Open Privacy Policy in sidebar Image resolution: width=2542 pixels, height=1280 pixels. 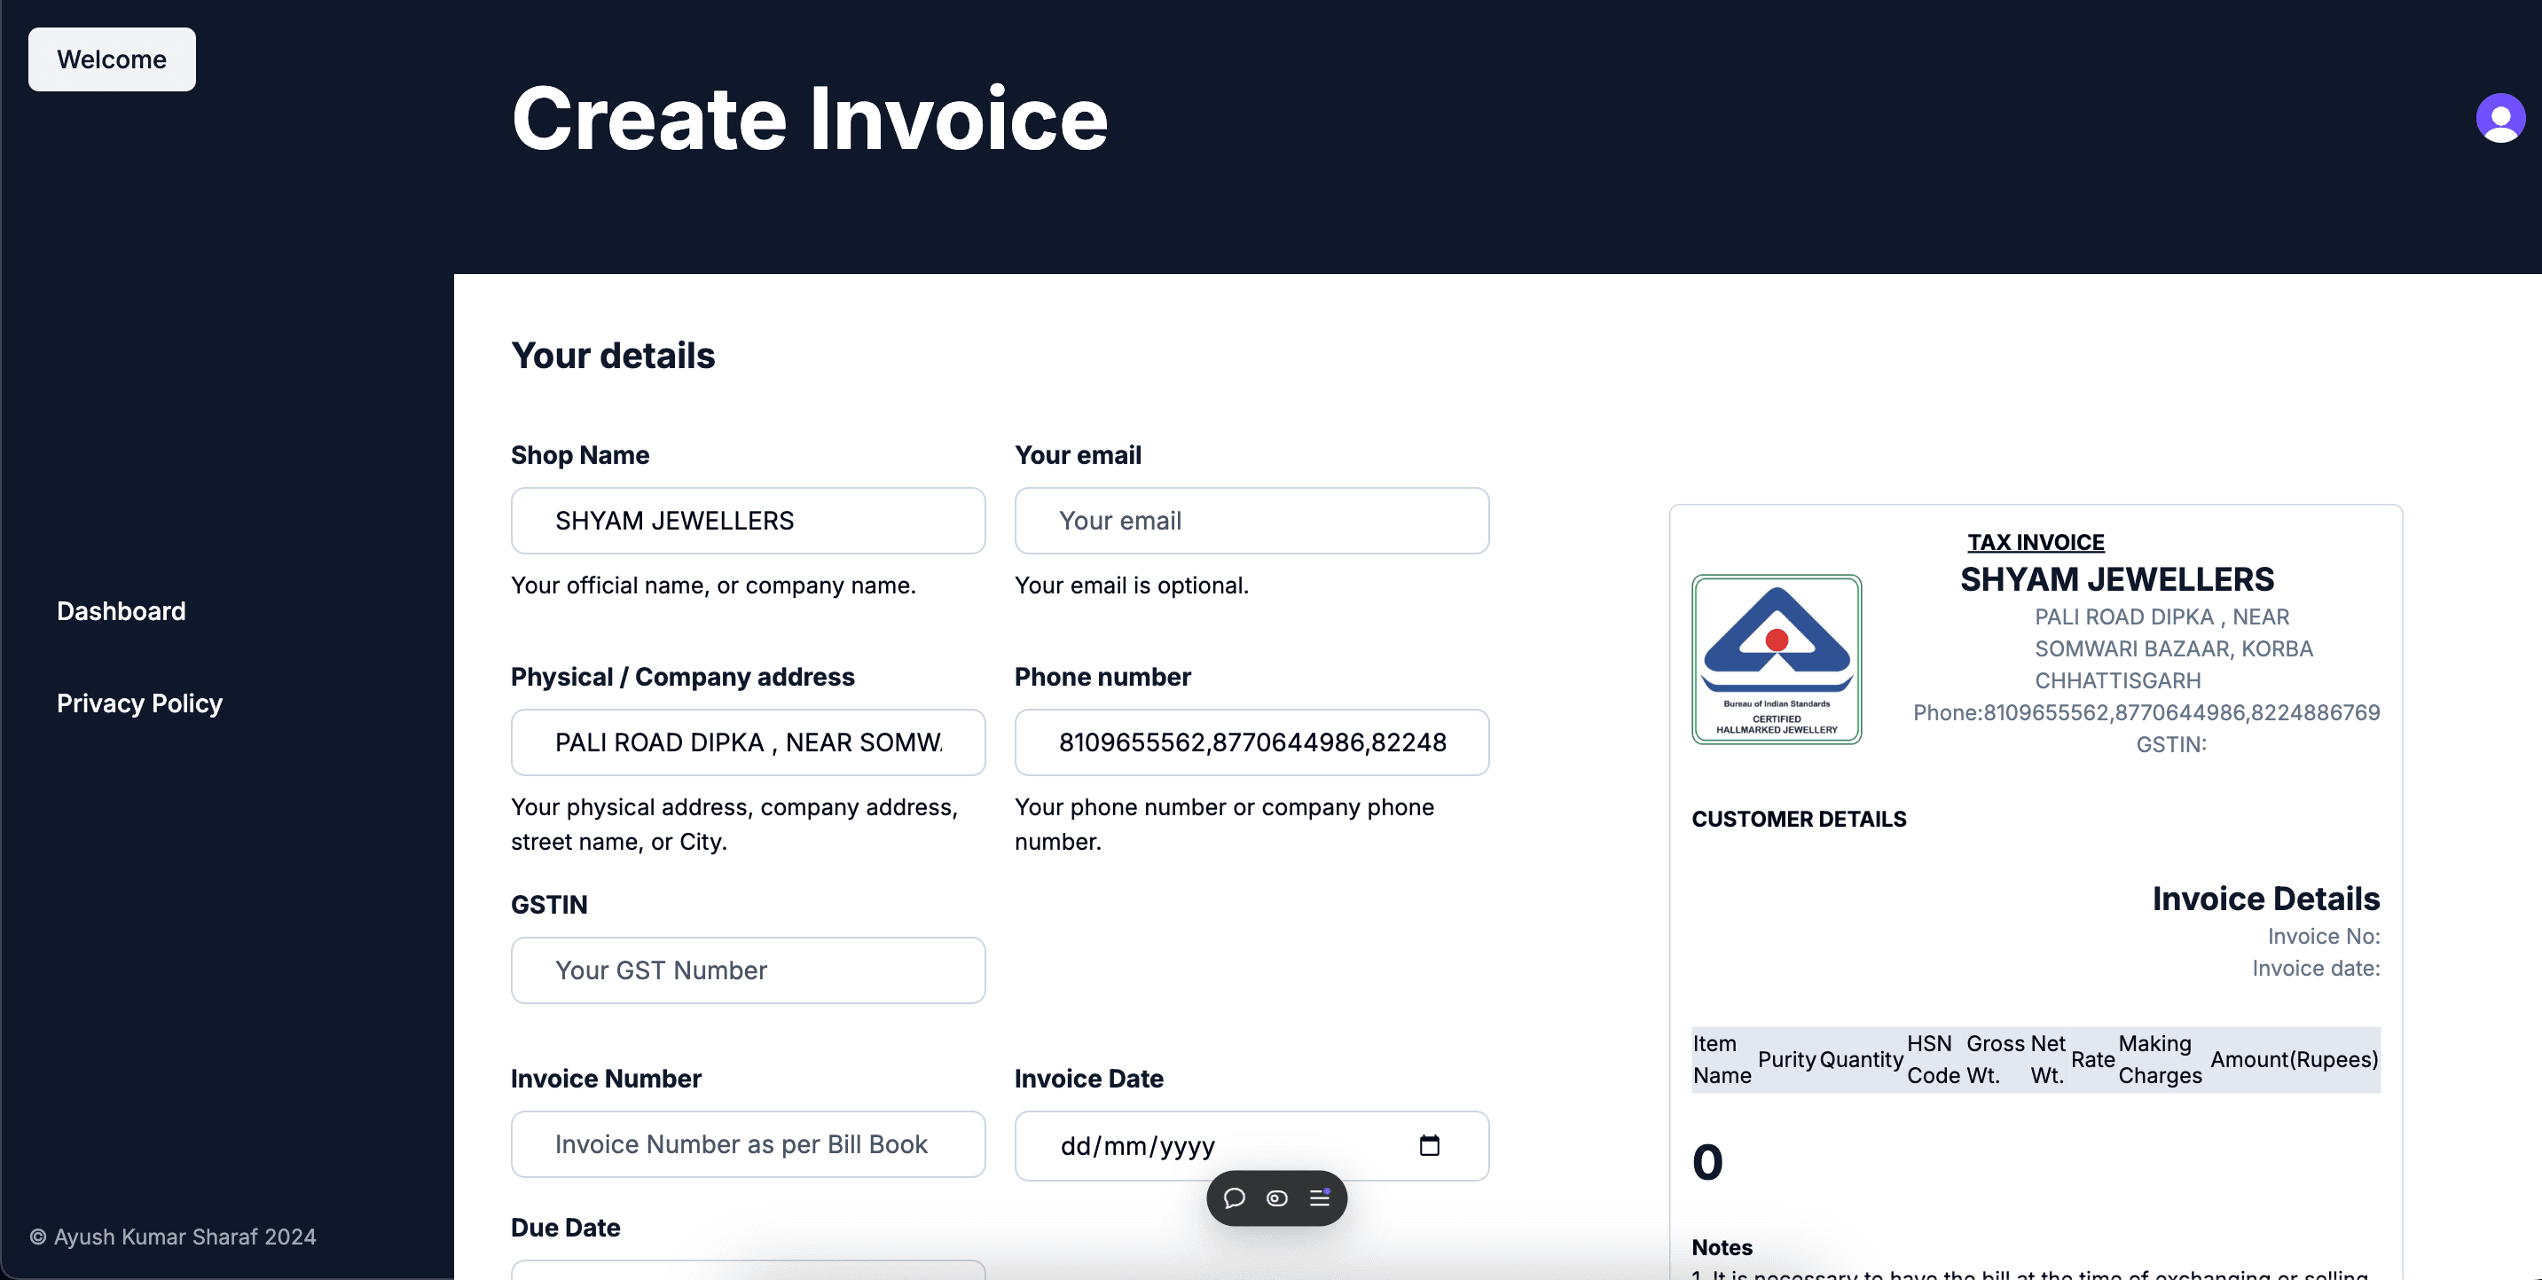point(139,703)
